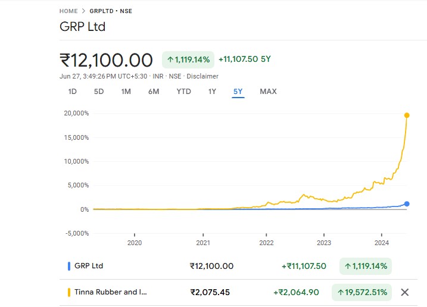Click the yellow Tinna Rubber endpoint dot
This screenshot has height=307, width=427.
click(407, 115)
